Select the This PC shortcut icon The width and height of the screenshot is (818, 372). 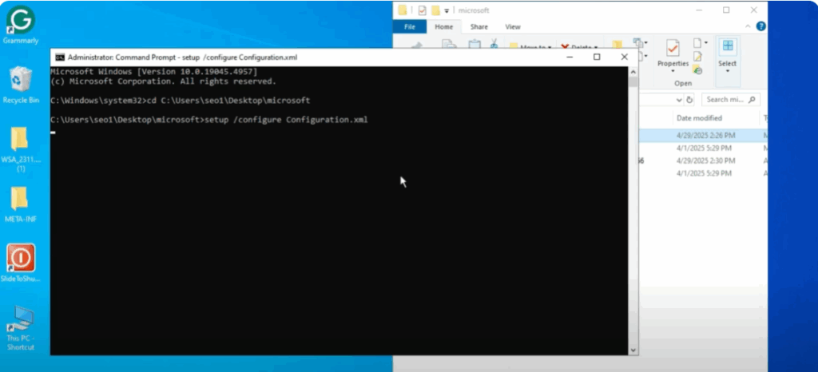tap(20, 328)
